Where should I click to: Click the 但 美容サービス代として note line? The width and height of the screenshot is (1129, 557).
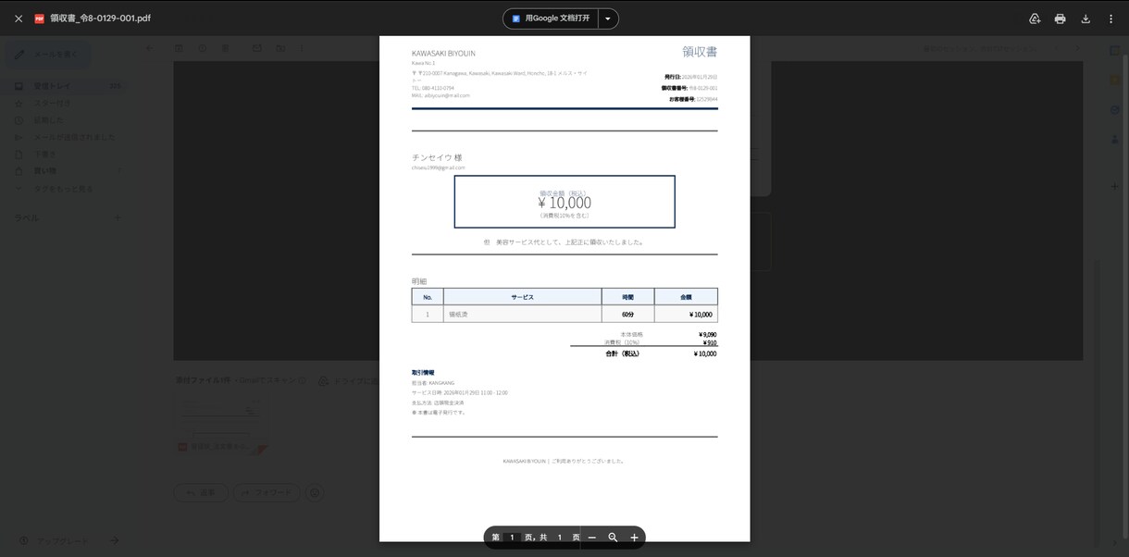(x=564, y=242)
